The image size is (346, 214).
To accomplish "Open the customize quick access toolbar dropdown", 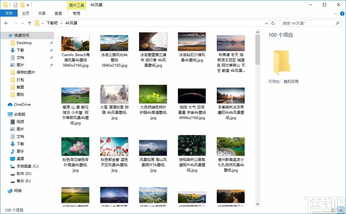I will click(28, 5).
